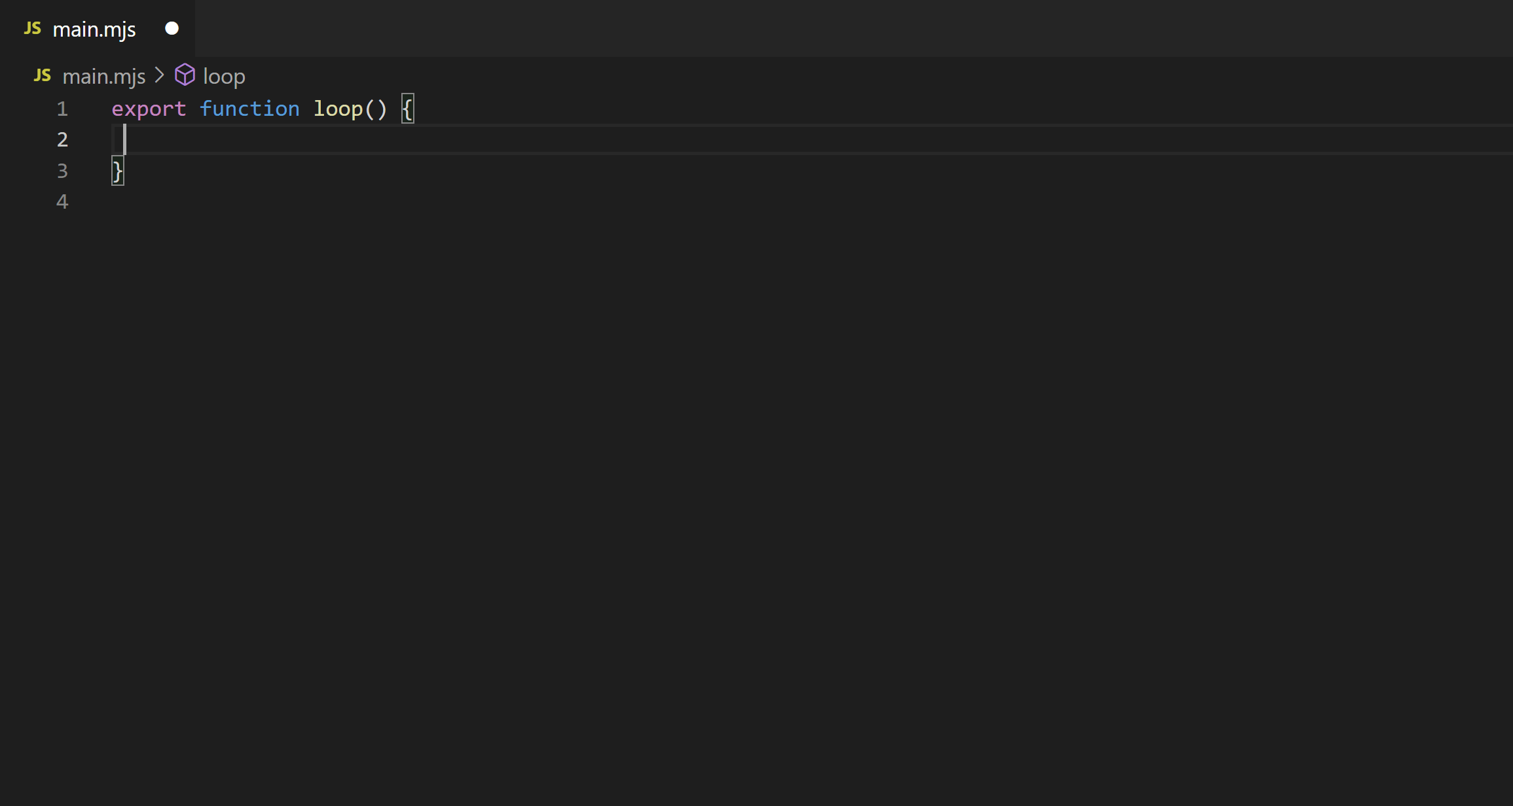This screenshot has height=806, width=1513.
Task: Open main.mjs breadcrumb item
Action: click(x=103, y=77)
